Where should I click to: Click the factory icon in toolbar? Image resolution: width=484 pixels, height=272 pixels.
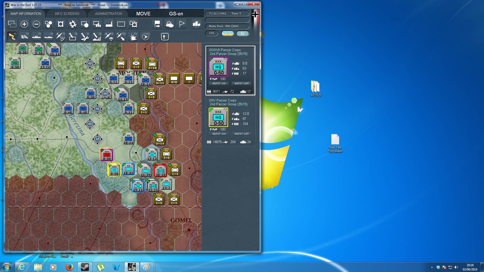tap(109, 24)
